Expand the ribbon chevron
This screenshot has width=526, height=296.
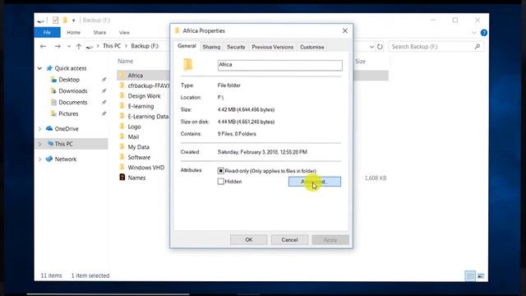[x=474, y=33]
